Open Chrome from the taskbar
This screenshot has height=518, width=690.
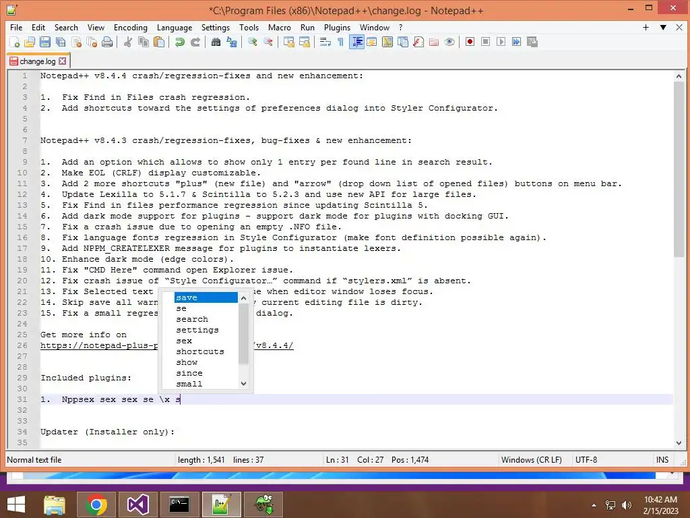(96, 505)
